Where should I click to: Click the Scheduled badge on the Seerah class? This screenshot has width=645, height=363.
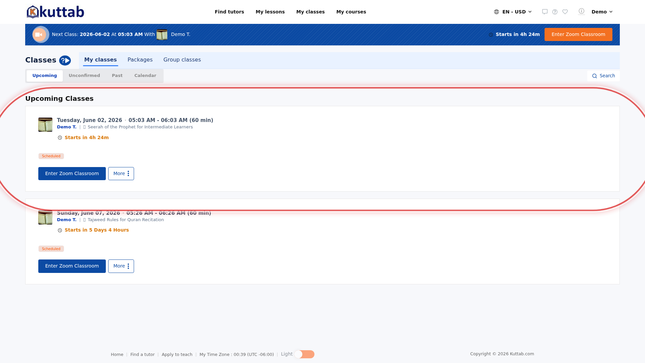click(x=51, y=156)
